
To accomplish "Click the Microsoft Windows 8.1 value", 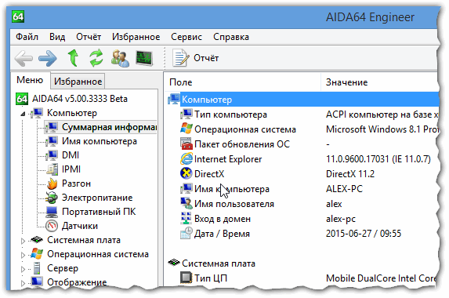I will coord(382,129).
